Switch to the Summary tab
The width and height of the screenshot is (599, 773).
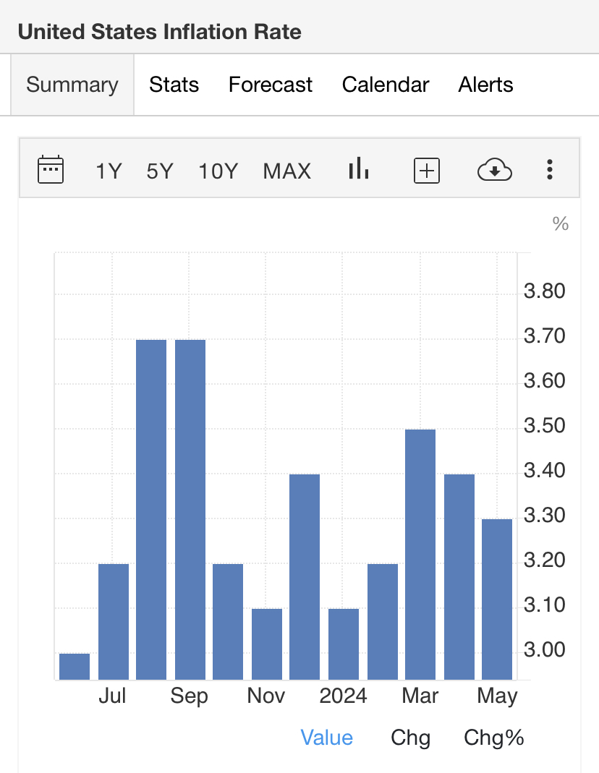click(x=72, y=85)
